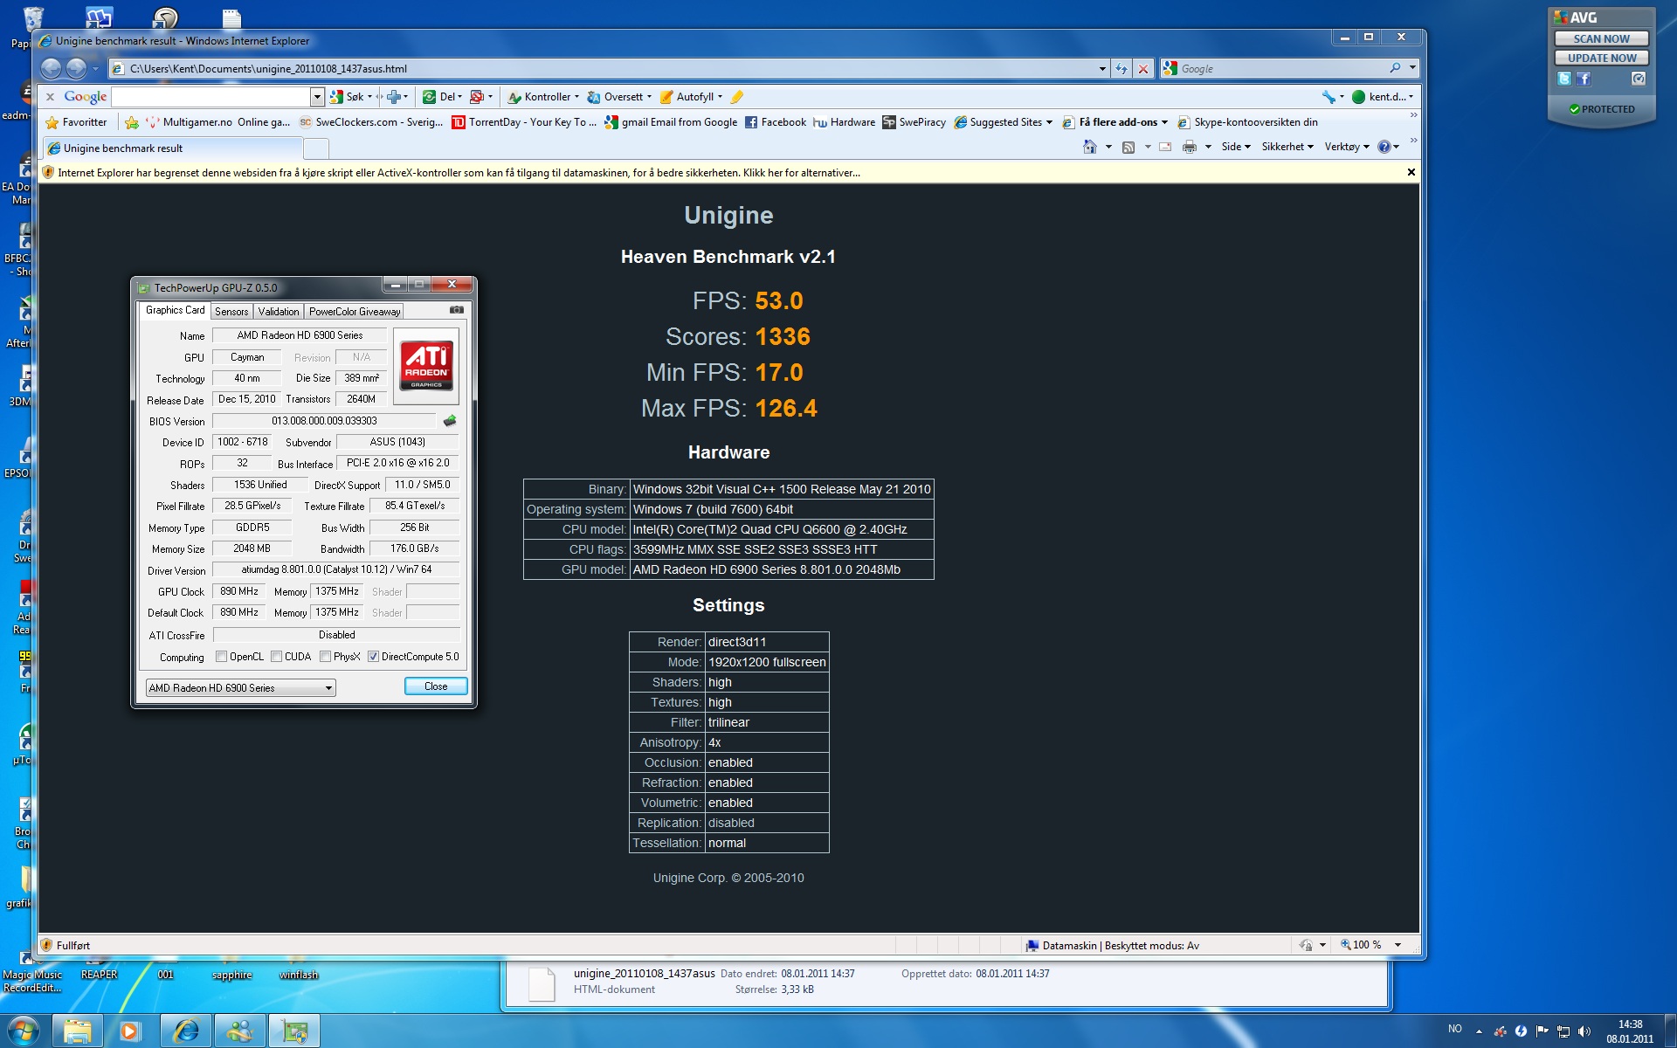Viewport: 1677px width, 1048px height.
Task: Click the Read mail envelope icon
Action: (1165, 147)
